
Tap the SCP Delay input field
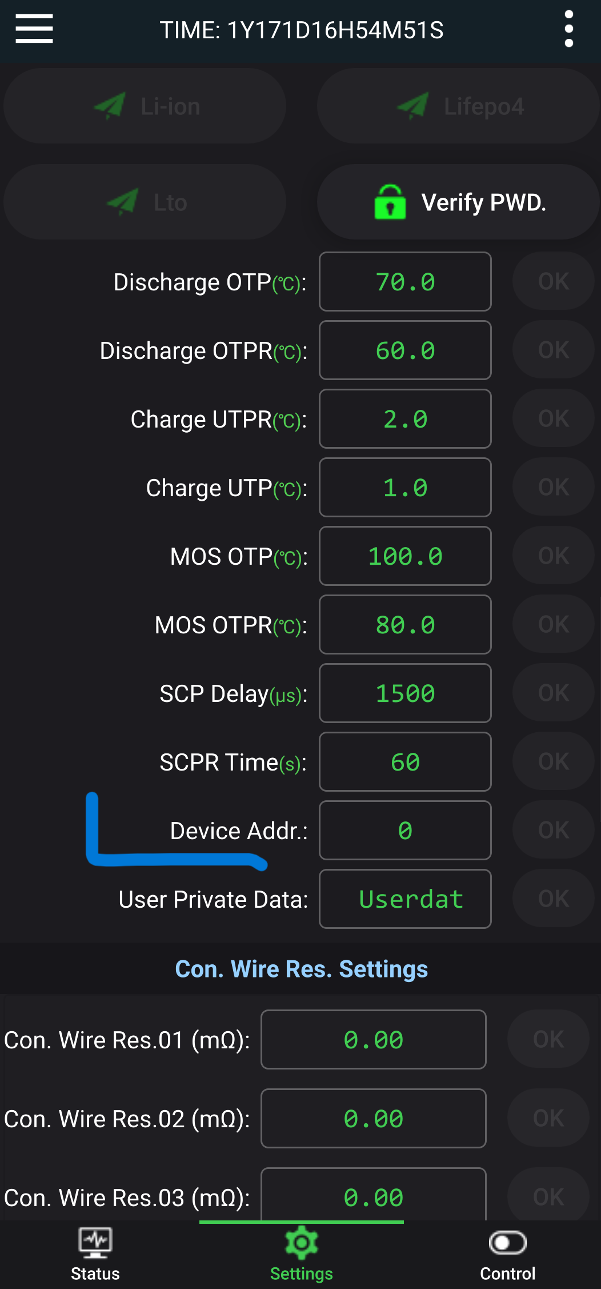[x=405, y=693]
